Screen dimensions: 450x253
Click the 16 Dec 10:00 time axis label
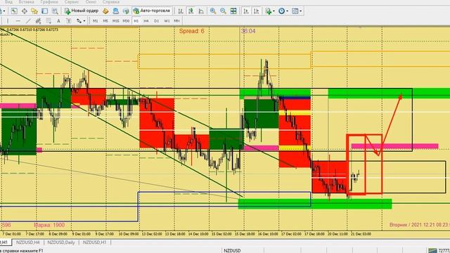(x=268, y=234)
